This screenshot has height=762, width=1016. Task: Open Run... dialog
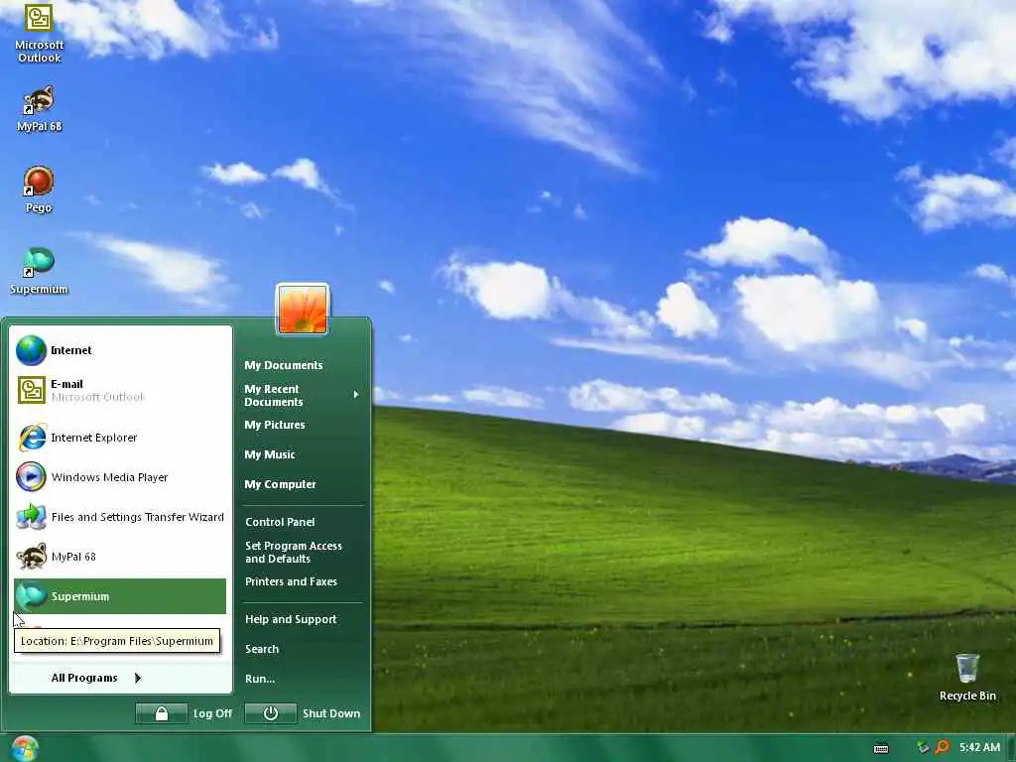pyautogui.click(x=260, y=679)
